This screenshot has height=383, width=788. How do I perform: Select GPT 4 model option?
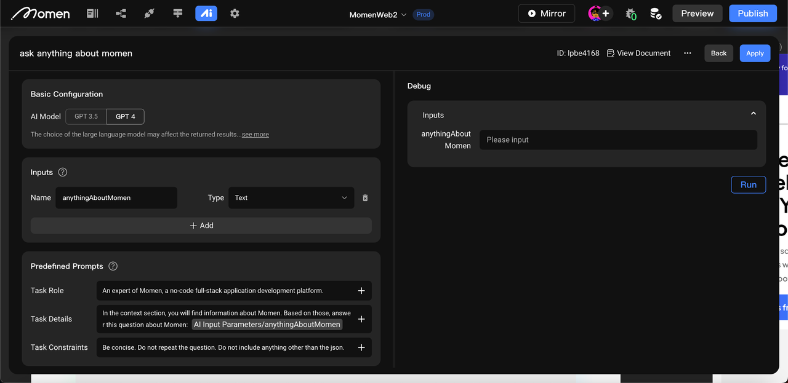126,116
